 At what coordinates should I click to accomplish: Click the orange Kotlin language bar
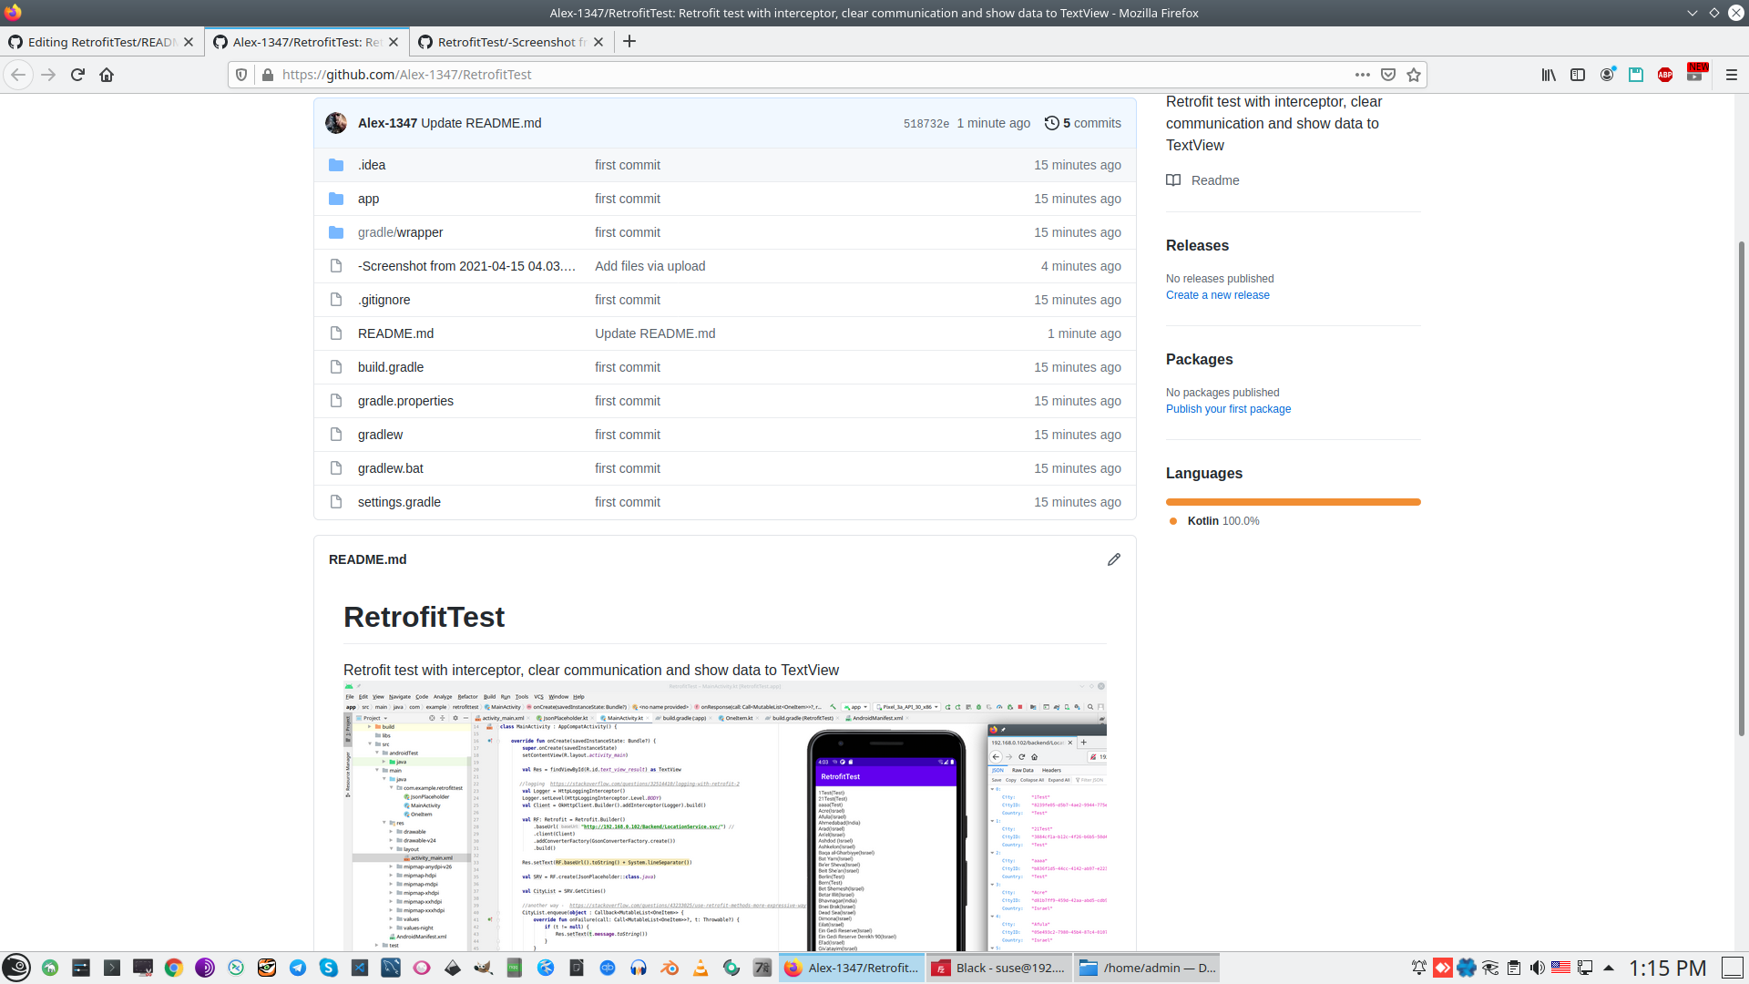coord(1293,502)
